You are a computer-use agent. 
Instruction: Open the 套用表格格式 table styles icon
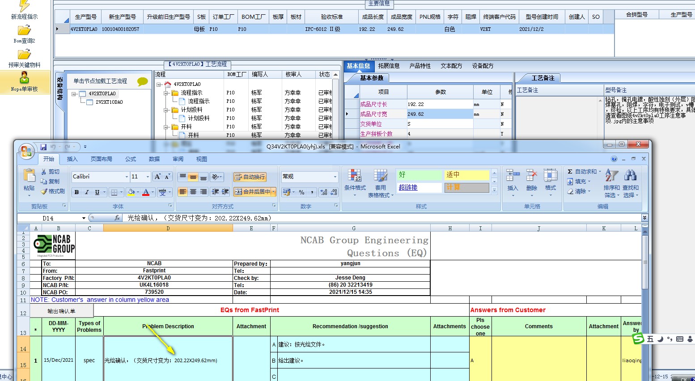pyautogui.click(x=381, y=176)
